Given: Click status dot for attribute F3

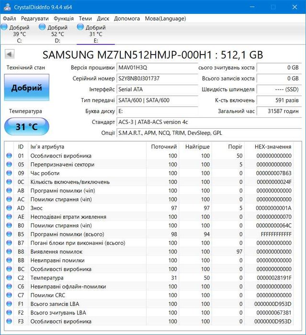Looking at the screenshot, I should (9, 321).
